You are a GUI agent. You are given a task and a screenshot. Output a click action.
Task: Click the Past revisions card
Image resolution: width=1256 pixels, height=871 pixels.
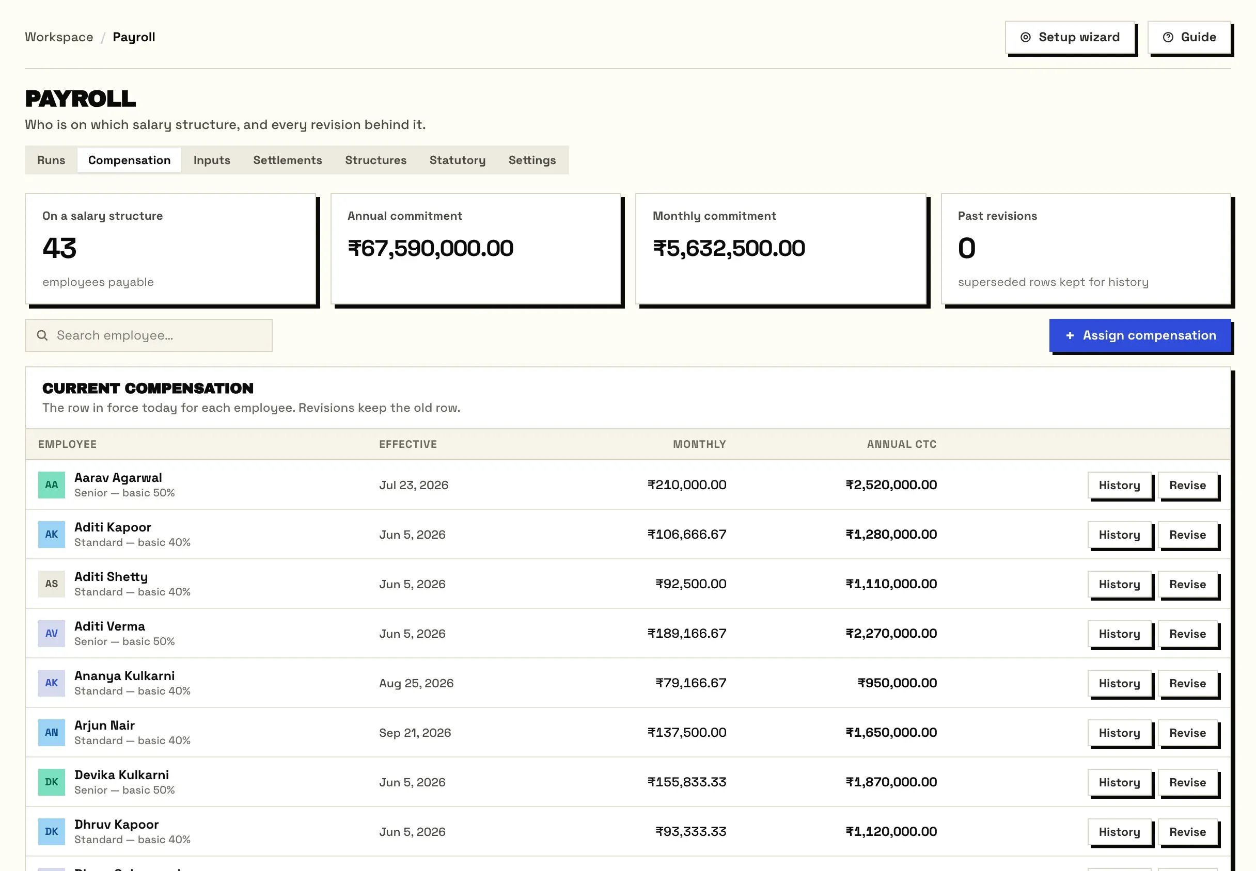tap(1086, 249)
